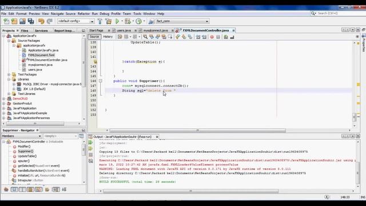Switch to the Services tab
Viewport: 366px width, 206px height.
41,30
